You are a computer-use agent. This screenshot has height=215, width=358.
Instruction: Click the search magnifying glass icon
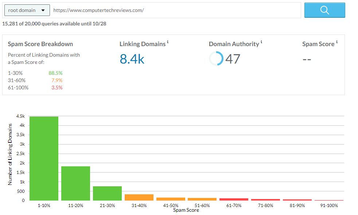tap(324, 10)
